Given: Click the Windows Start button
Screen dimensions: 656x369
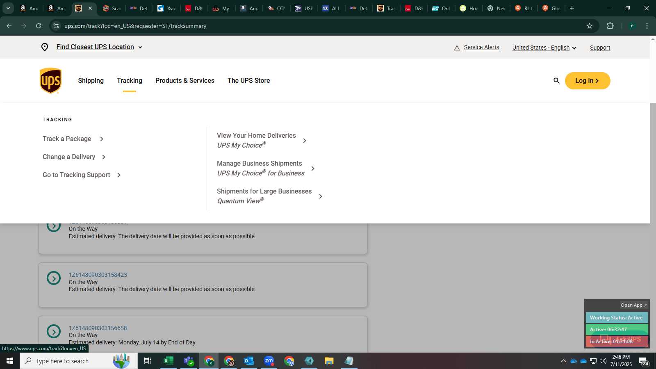Looking at the screenshot, I should [x=10, y=361].
